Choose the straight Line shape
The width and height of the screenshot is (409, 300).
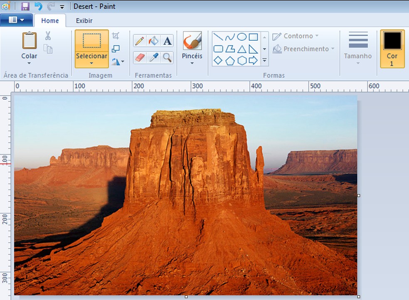point(218,37)
